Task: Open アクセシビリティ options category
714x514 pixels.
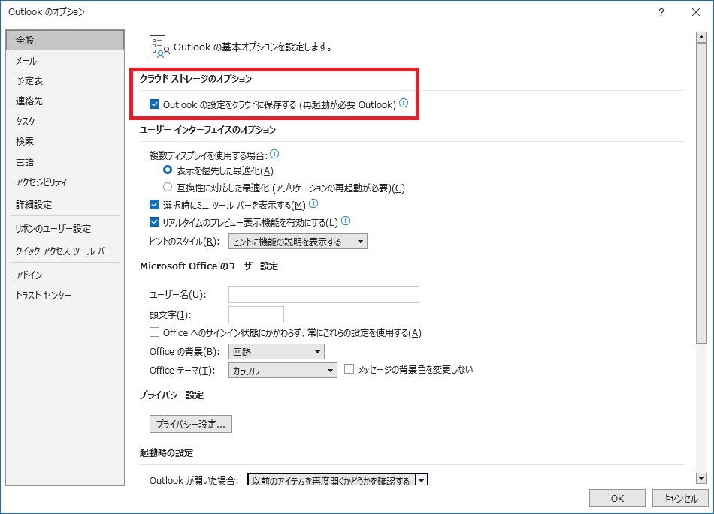Action: [65, 182]
